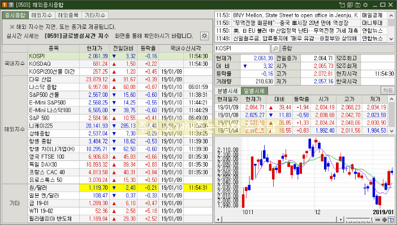Image resolution: width=397 pixels, height=225 pixels.
Task: Open the 11:50 美 日·EU 불러 news headline
Action: click(x=295, y=31)
